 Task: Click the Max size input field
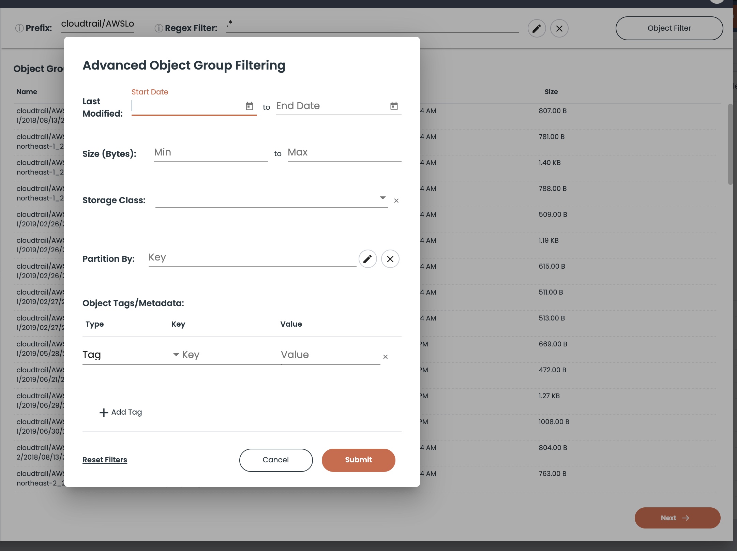(x=344, y=152)
